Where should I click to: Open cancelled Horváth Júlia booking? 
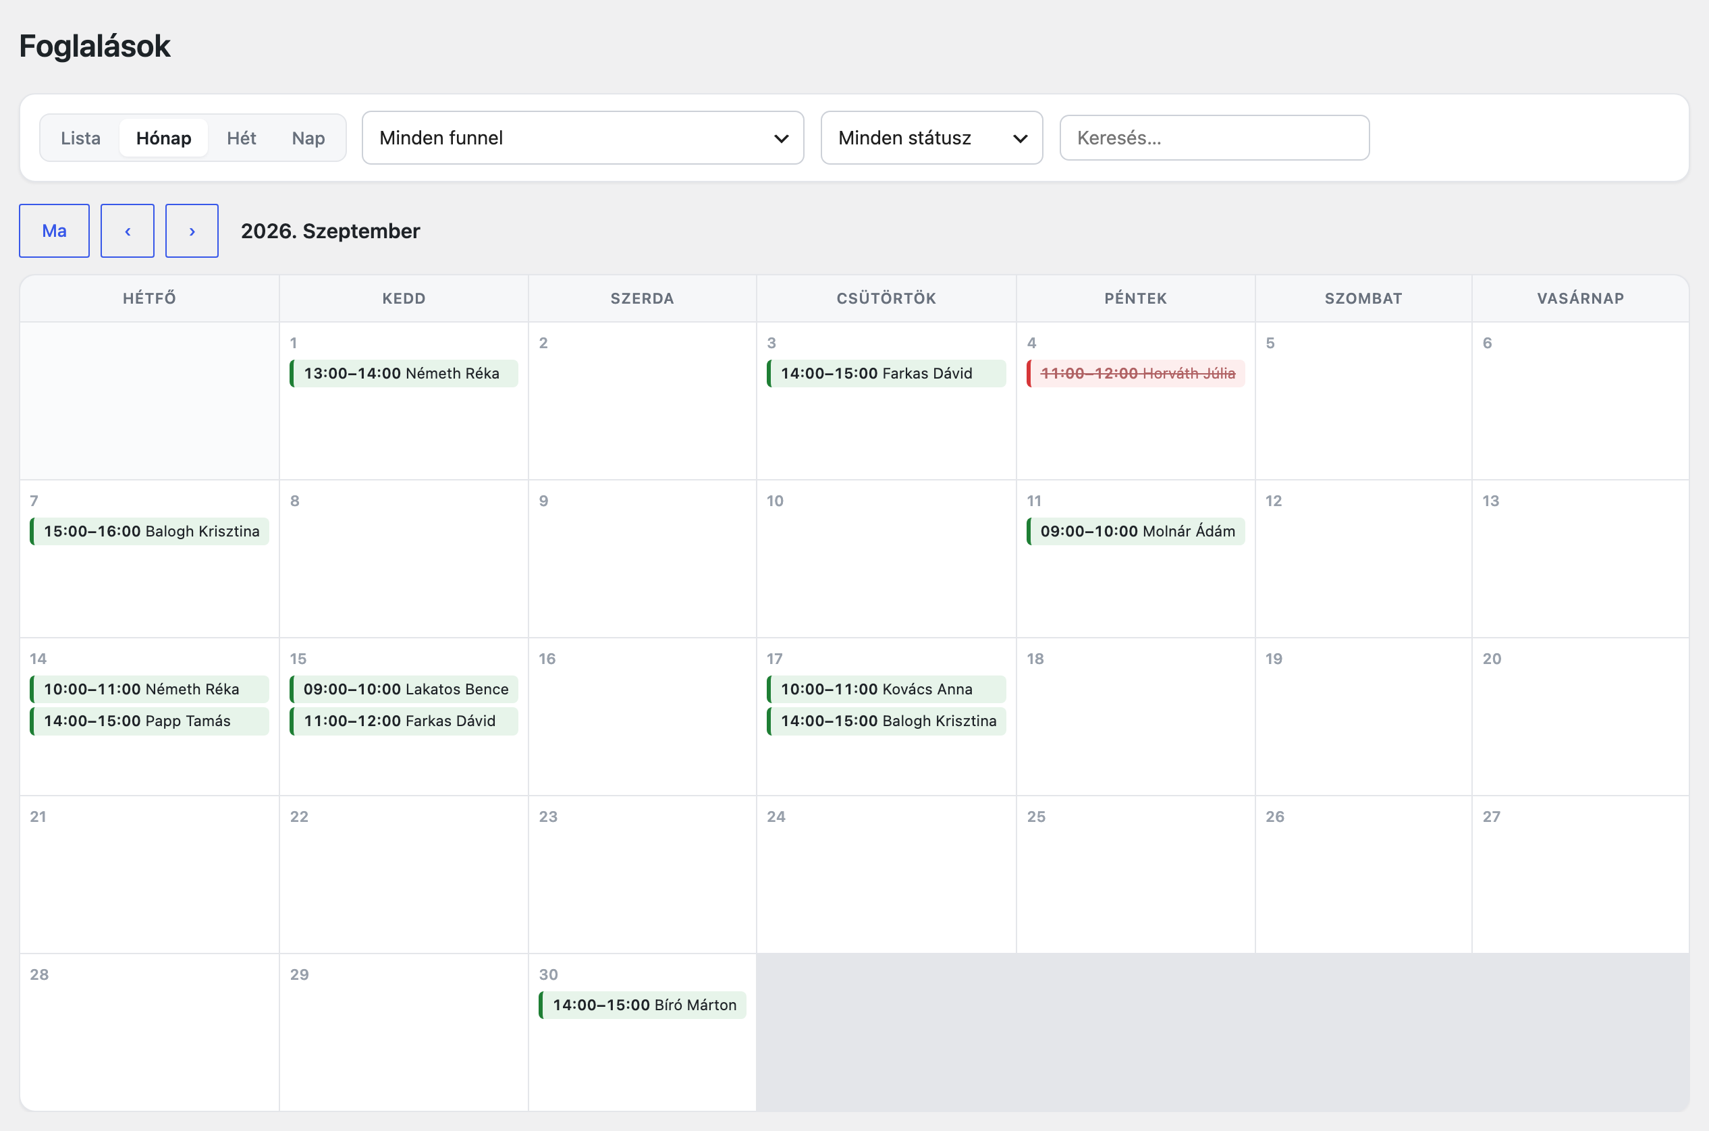[x=1135, y=374]
